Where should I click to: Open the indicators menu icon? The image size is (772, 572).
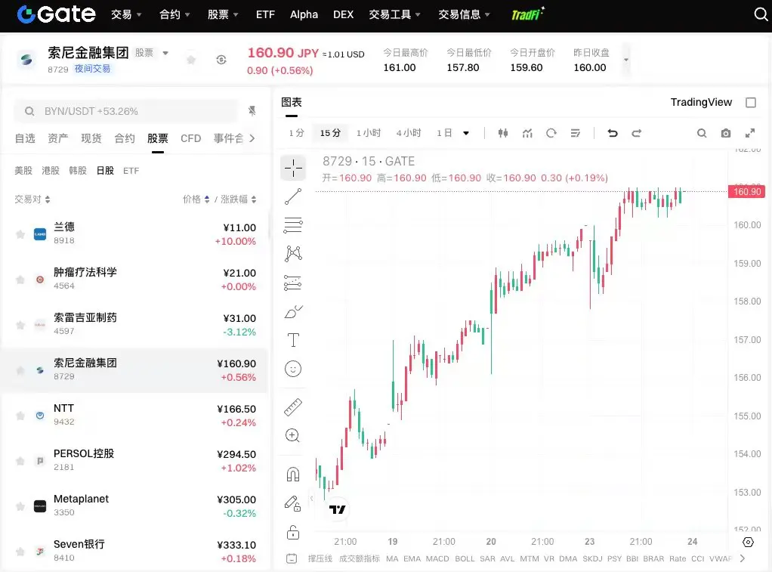[527, 133]
